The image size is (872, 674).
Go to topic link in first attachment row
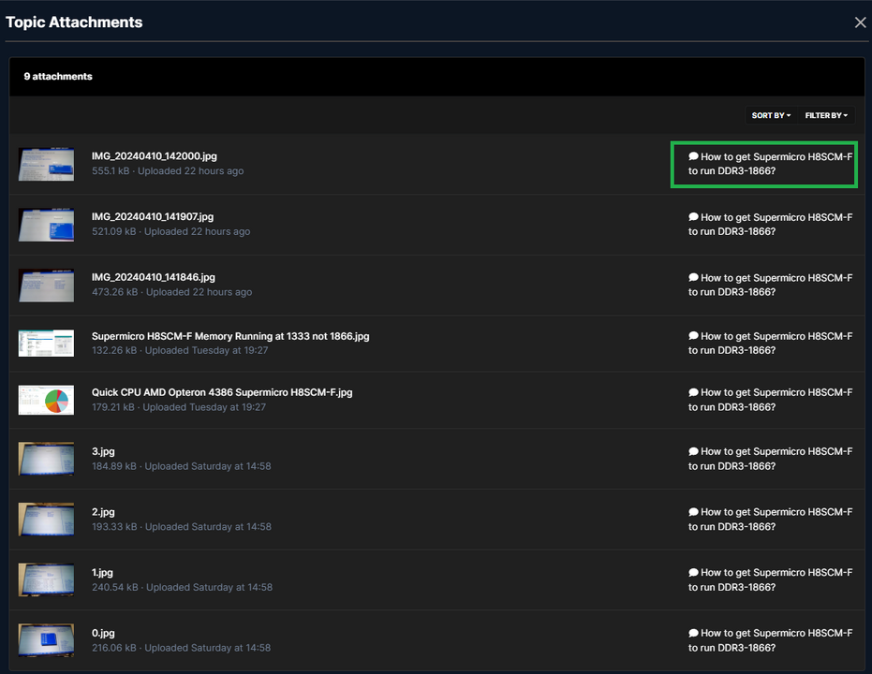[770, 164]
